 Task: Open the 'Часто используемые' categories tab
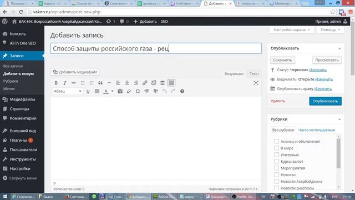[317, 130]
